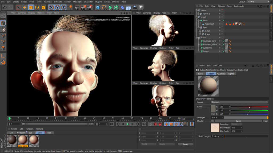Switch to Texture mode checker icon
The width and height of the screenshot is (273, 153).
(x=3, y=29)
